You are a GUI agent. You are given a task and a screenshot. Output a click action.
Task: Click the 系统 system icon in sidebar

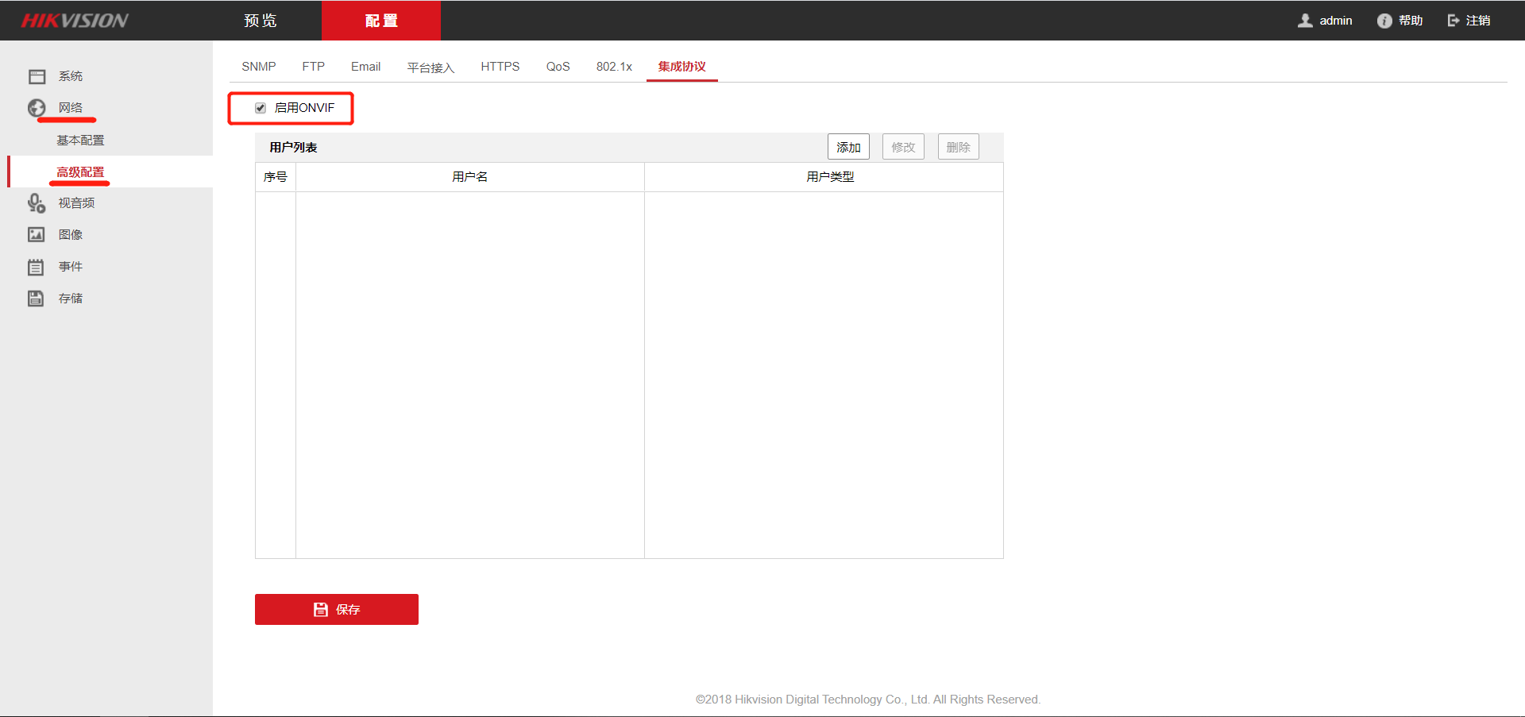click(x=37, y=76)
